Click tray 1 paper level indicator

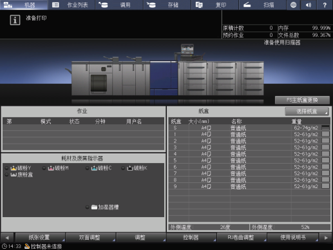pos(325,134)
